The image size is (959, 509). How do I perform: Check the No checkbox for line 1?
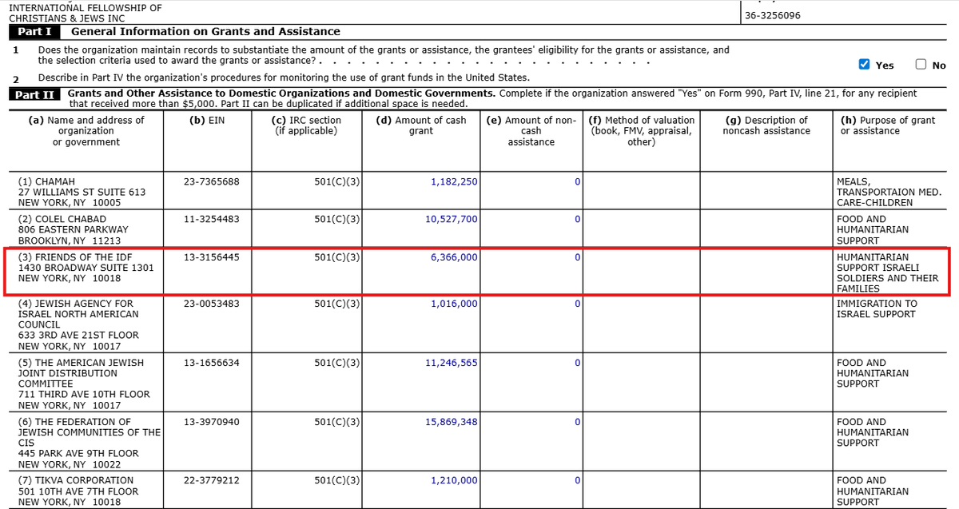(921, 65)
